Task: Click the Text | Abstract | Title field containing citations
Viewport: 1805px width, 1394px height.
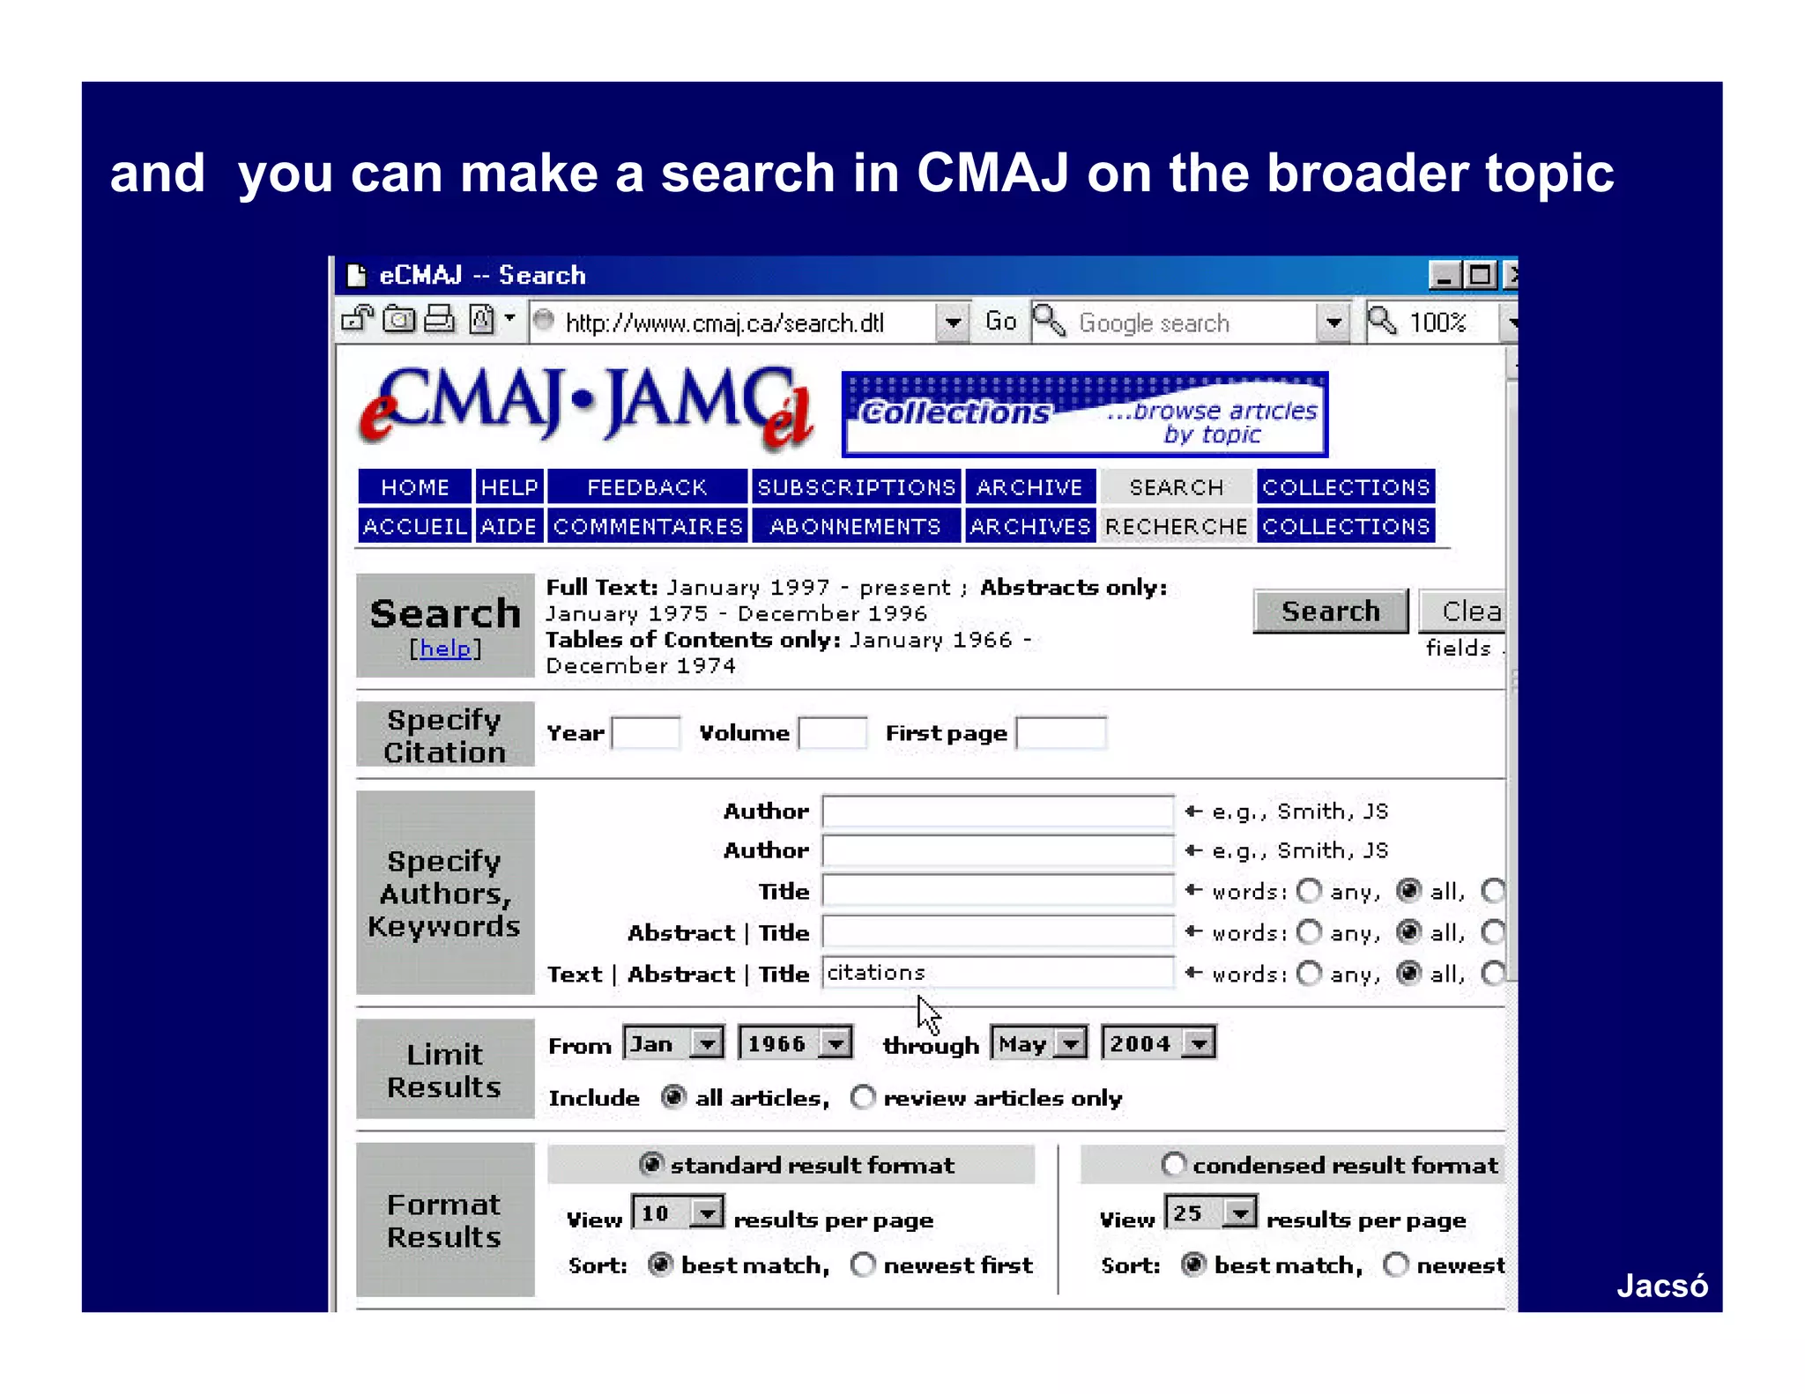Action: 998,973
